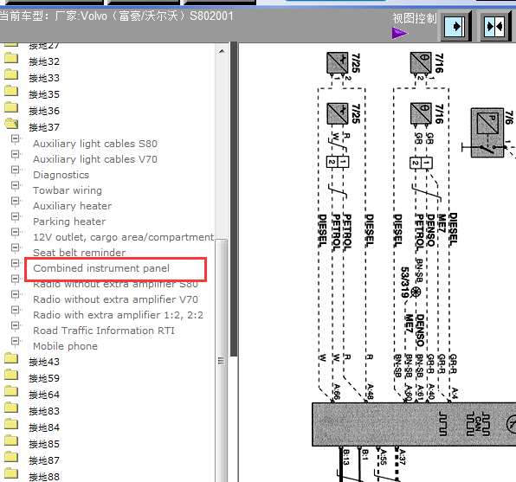Click the folder icon for 接地43
The image size is (516, 482).
point(11,358)
